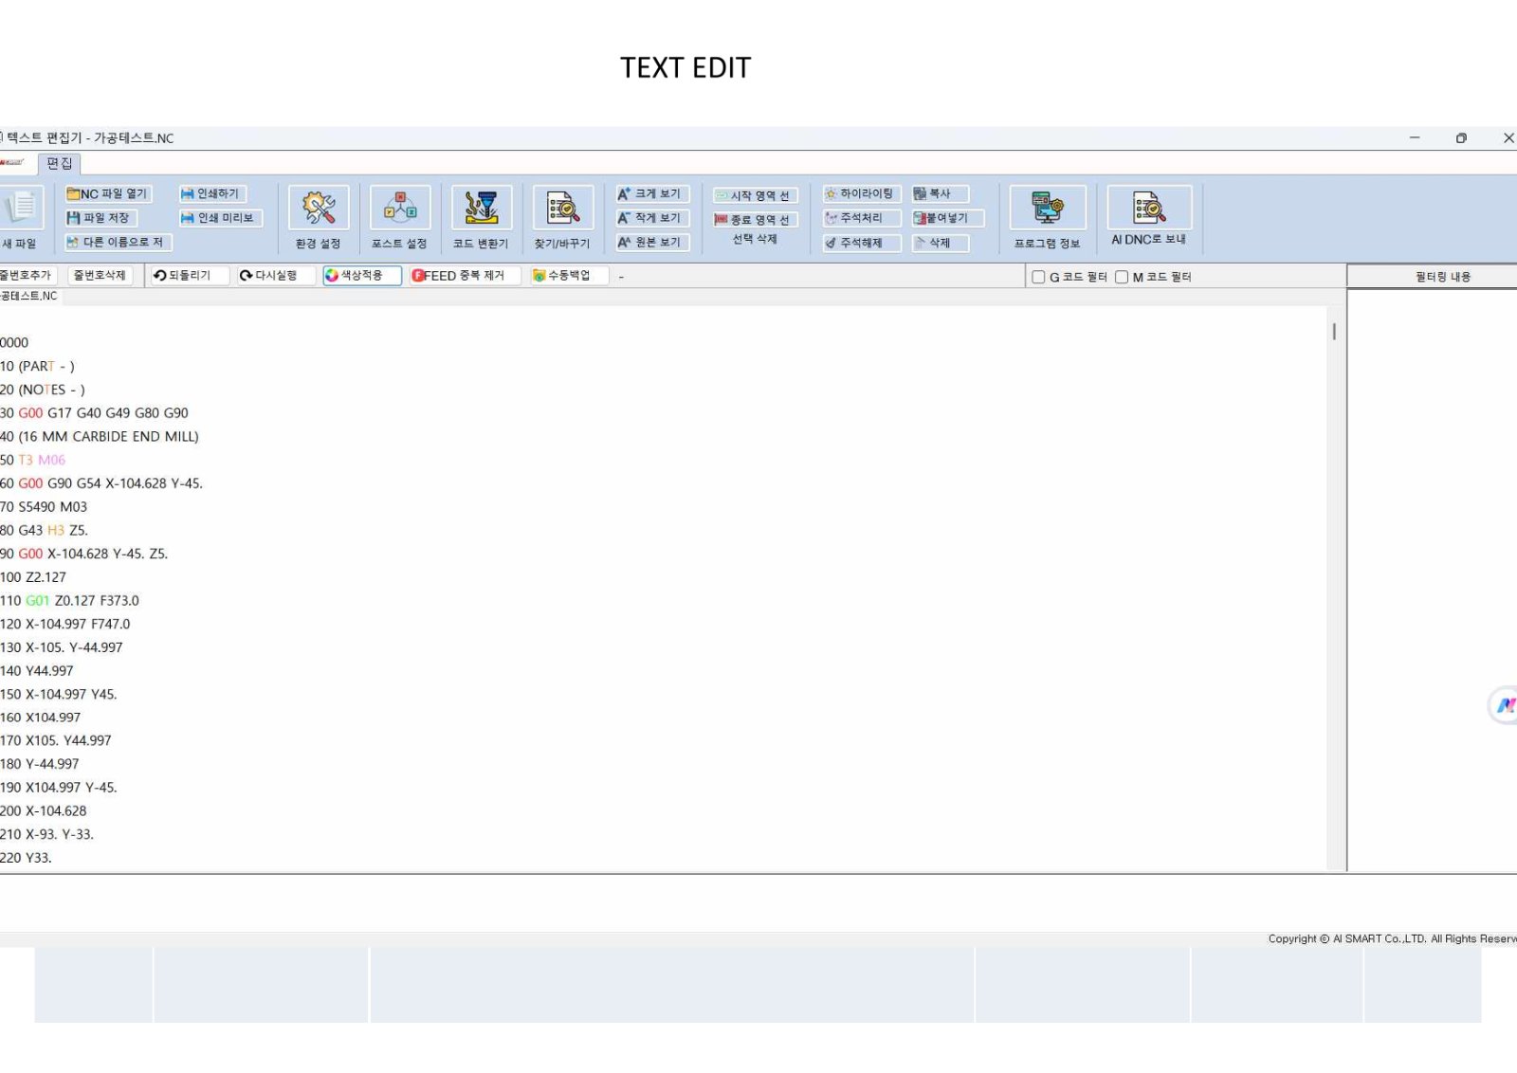The width and height of the screenshot is (1517, 1073).
Task: Enable the G 코드 필터 checkbox
Action: point(1038,277)
